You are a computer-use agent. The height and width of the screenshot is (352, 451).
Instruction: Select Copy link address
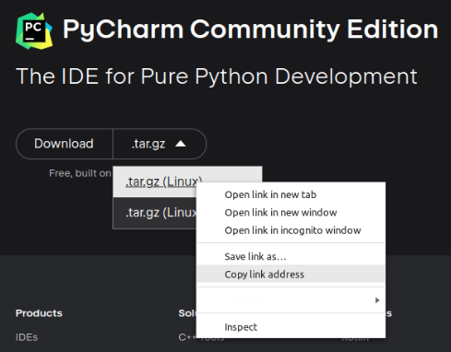point(291,274)
